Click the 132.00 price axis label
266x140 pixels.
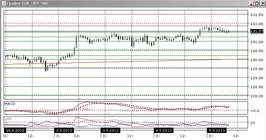[257, 24]
